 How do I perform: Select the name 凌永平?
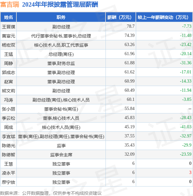tap(9, 173)
